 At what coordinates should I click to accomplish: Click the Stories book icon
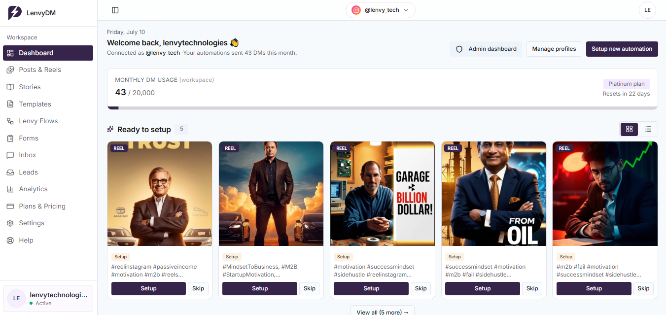pos(10,87)
